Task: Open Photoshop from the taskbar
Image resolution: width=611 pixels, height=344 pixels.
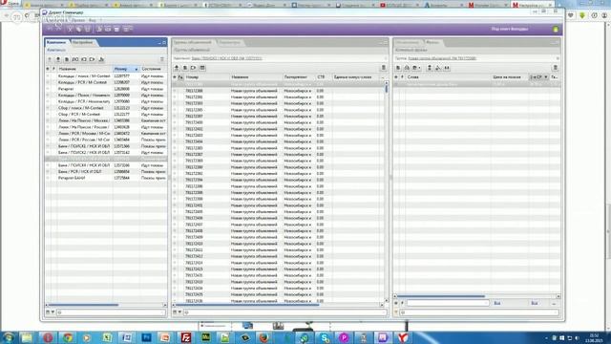Action: (146, 337)
